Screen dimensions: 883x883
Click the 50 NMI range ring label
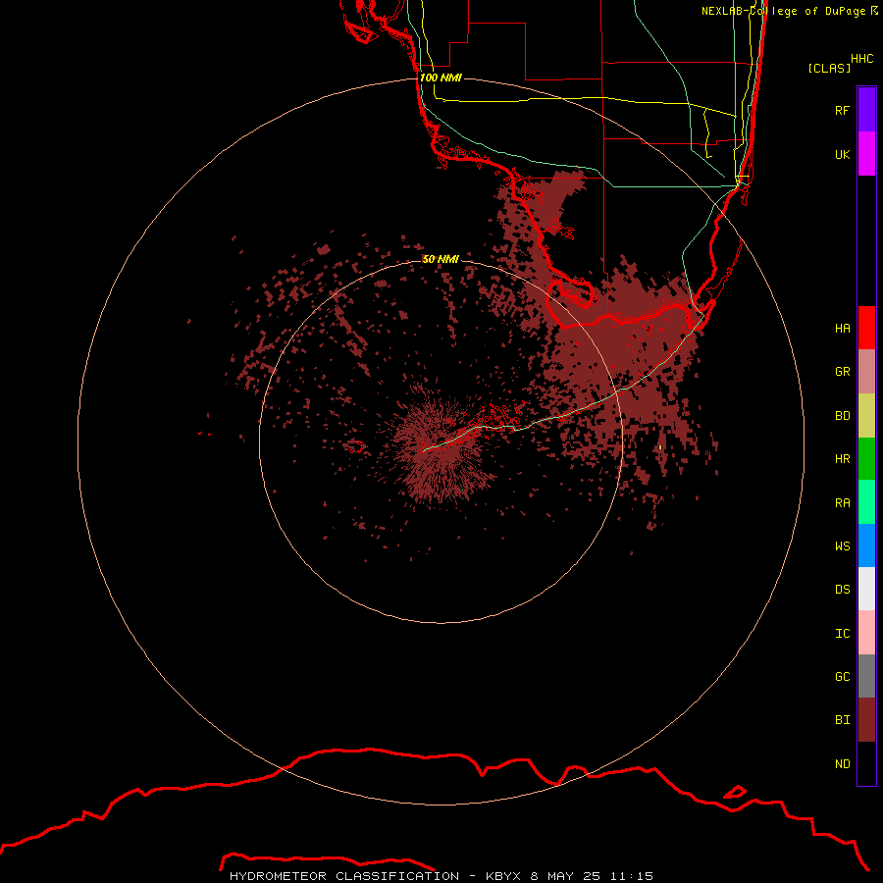pyautogui.click(x=441, y=259)
